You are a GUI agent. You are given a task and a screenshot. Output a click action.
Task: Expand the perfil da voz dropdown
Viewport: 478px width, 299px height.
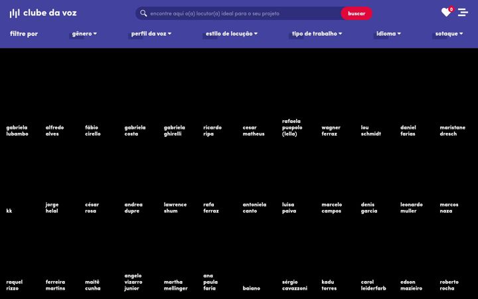coord(151,34)
